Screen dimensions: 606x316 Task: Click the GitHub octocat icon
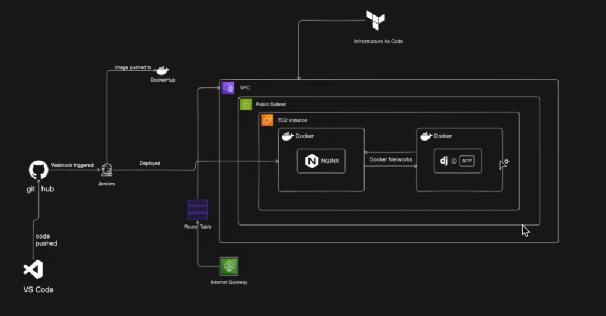point(38,171)
